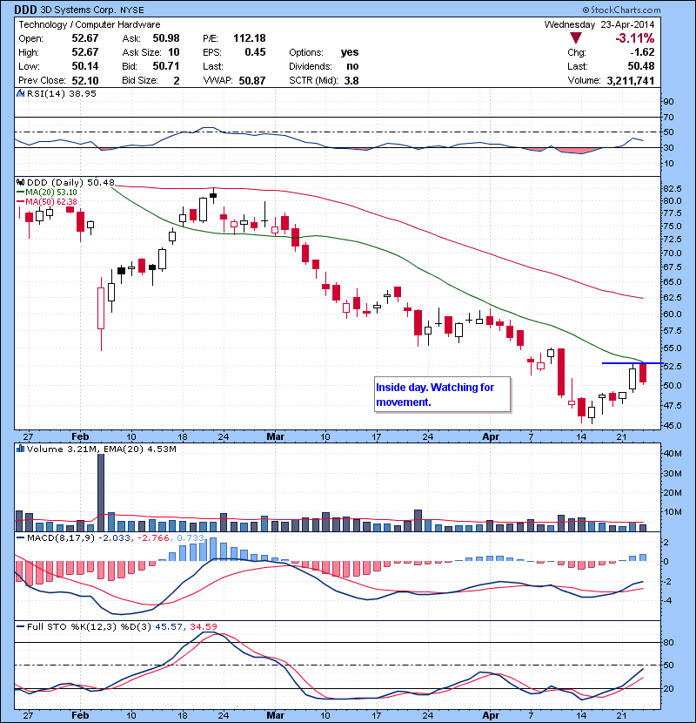Click the red MA(50) legend marker
696x723 pixels.
click(x=20, y=202)
